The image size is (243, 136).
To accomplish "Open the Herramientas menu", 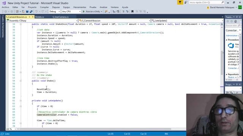I will 80,7.
